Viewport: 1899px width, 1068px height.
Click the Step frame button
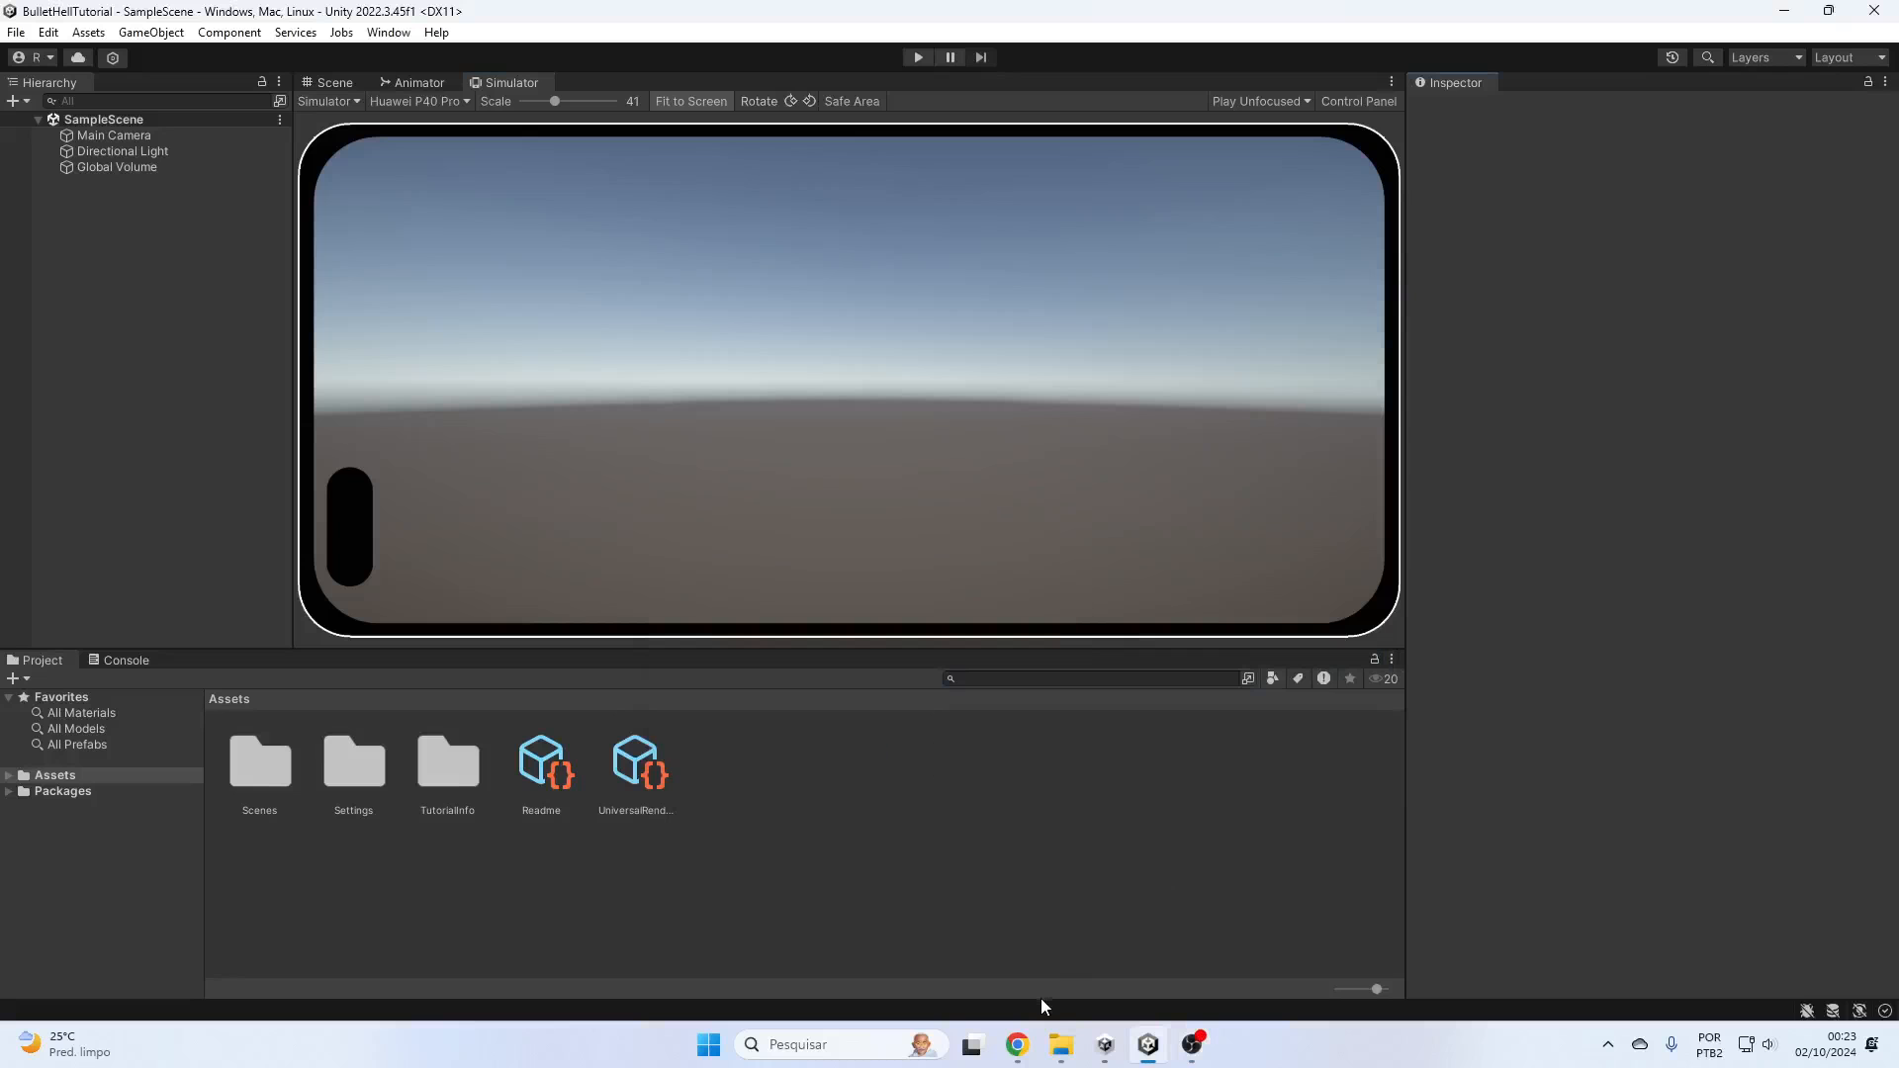point(980,57)
